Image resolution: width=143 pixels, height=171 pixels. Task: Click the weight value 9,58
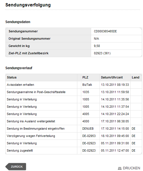[97, 46]
